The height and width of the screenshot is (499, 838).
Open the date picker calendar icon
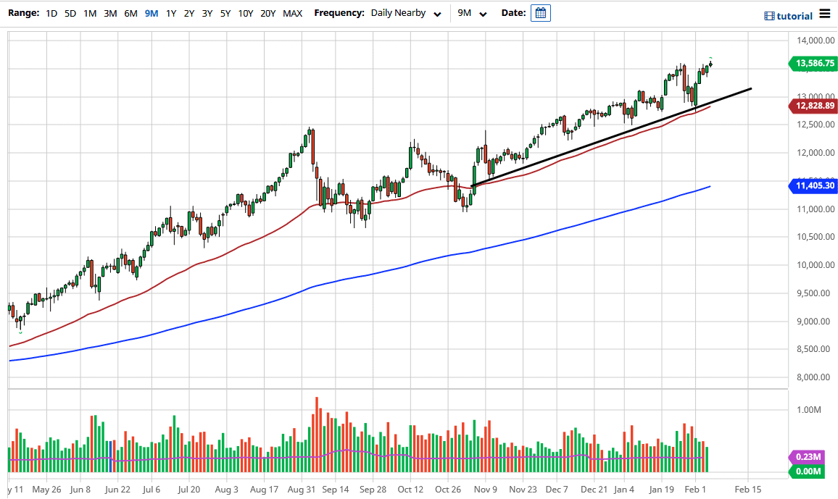[540, 13]
